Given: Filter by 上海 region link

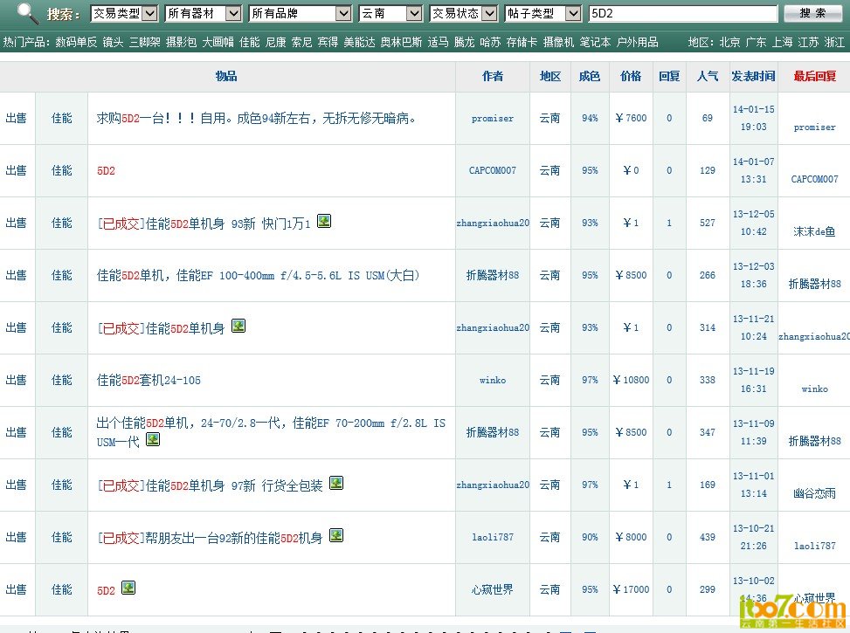Looking at the screenshot, I should (x=782, y=42).
